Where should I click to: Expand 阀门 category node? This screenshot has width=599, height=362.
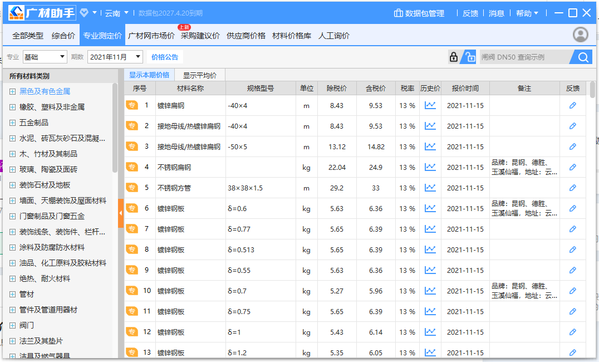point(12,325)
